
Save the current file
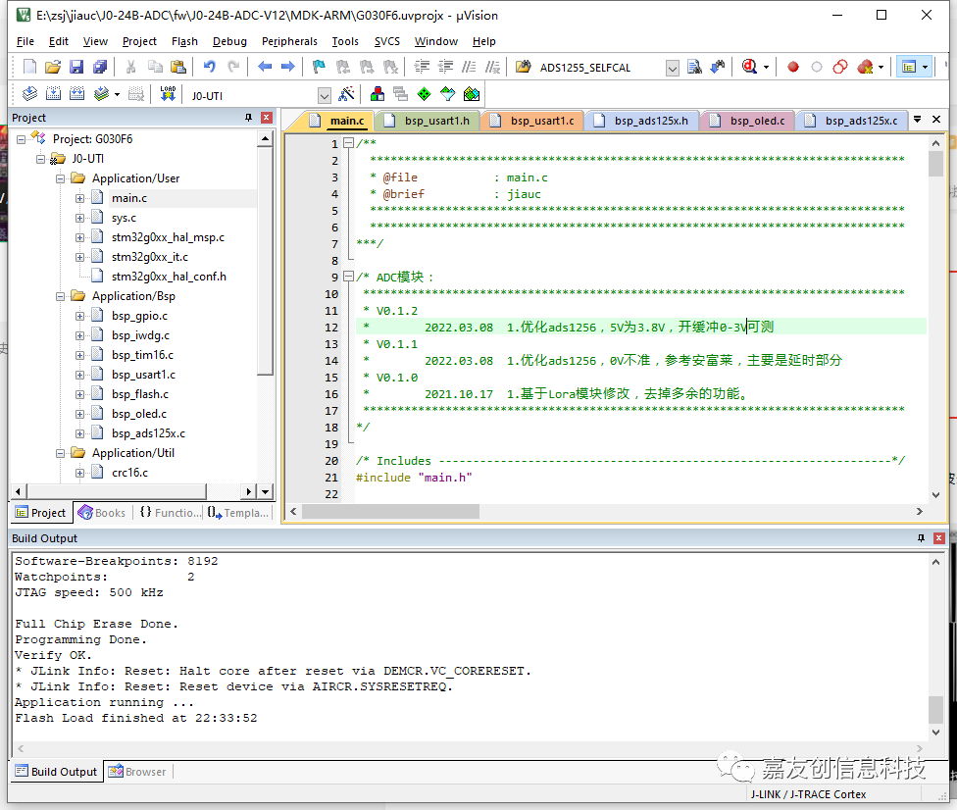click(76, 67)
